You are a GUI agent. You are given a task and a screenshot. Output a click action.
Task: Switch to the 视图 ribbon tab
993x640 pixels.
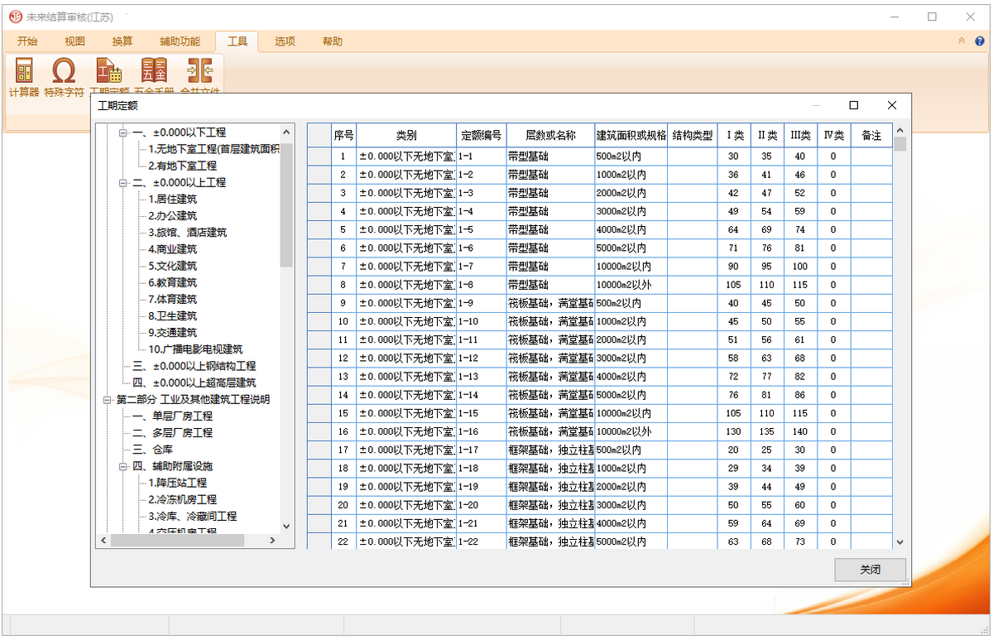tap(75, 41)
